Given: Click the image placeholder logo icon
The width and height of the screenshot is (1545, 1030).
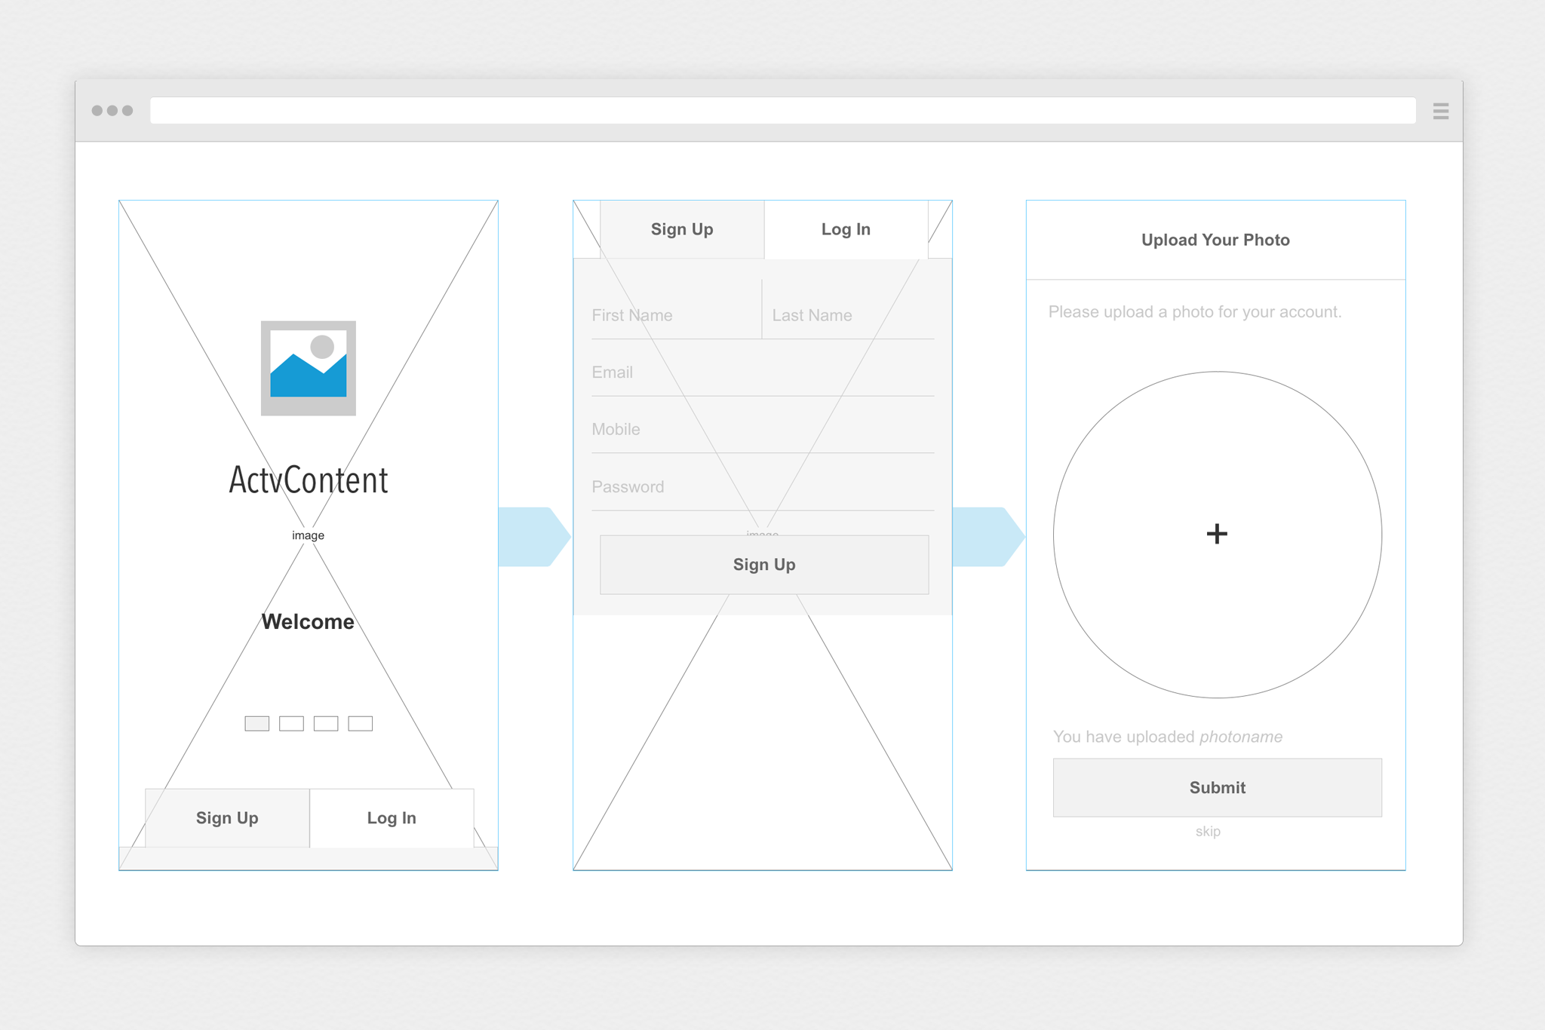Looking at the screenshot, I should click(x=308, y=368).
